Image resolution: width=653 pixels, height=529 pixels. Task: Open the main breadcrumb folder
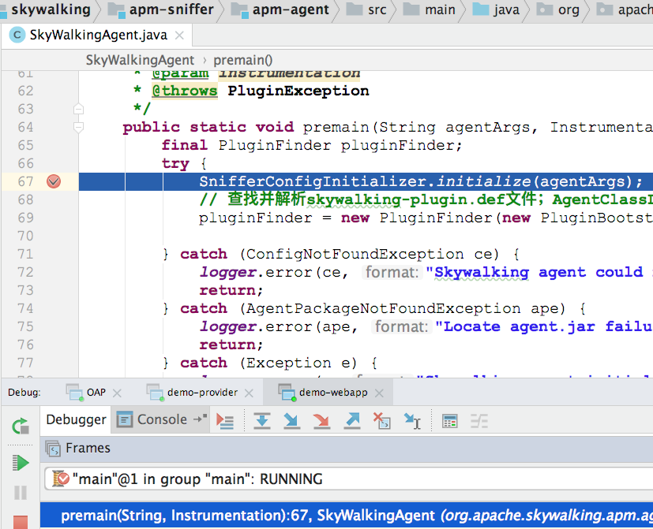430,9
